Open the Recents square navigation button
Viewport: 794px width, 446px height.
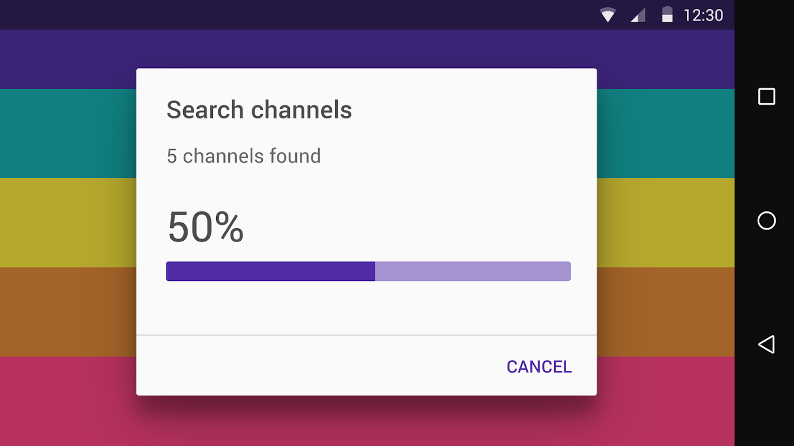coord(767,96)
